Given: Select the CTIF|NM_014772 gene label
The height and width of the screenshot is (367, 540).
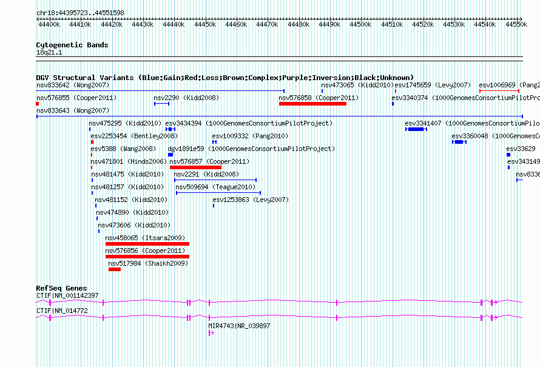Looking at the screenshot, I should point(62,311).
